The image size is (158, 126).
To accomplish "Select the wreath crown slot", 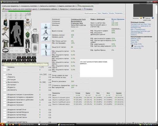I will tap(35, 30).
